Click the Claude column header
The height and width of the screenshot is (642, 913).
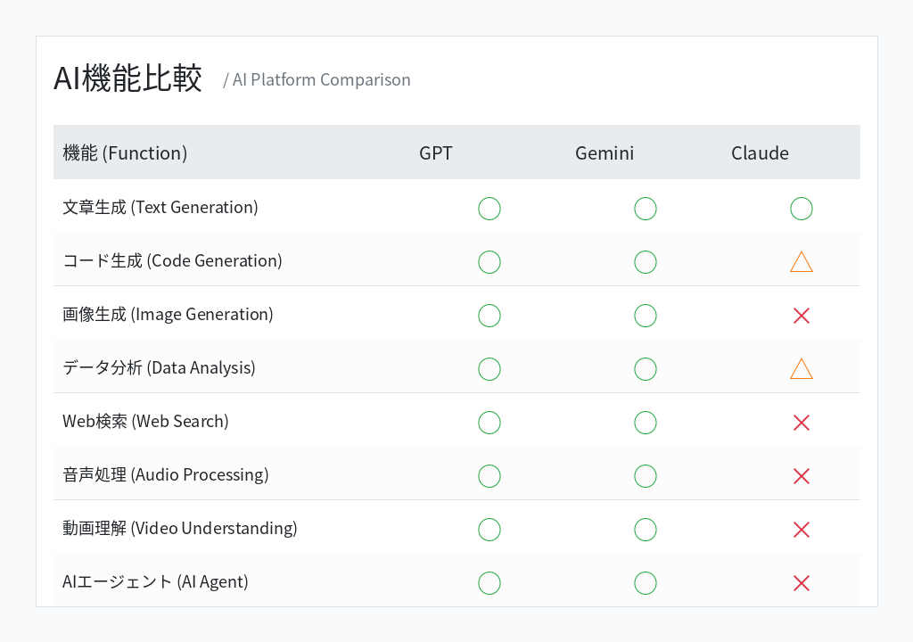tap(760, 153)
